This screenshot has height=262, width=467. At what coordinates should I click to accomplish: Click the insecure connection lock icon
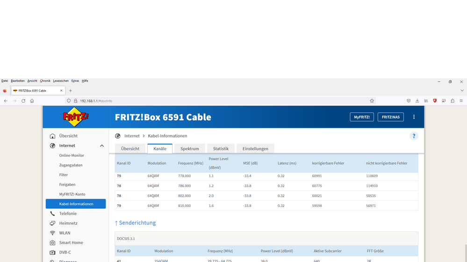(x=75, y=101)
